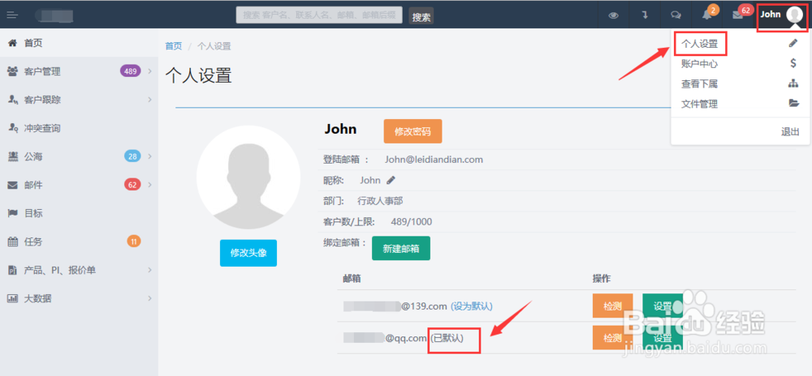Screen dimensions: 812x376
Task: Click the chart icon beside 大数据
Action: tap(12, 298)
